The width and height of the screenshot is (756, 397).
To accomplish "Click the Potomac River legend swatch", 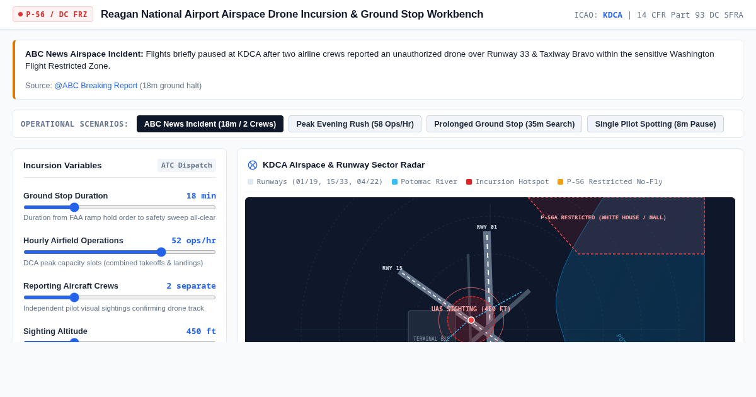I will [394, 182].
